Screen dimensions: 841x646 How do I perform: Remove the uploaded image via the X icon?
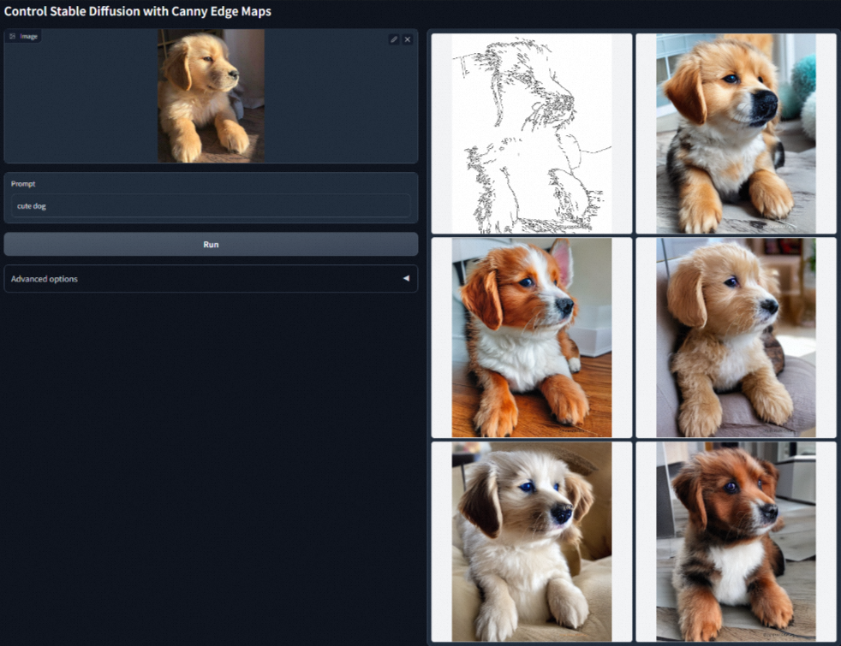click(408, 39)
